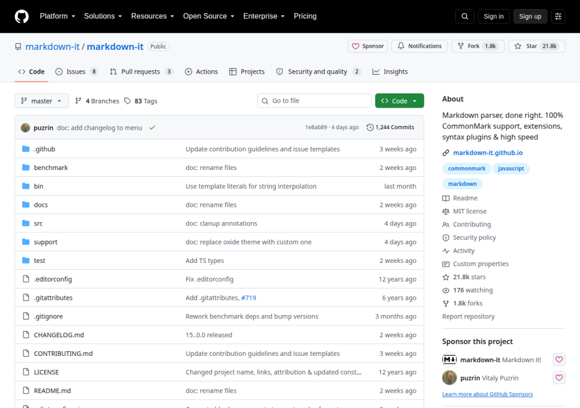The image size is (580, 408).
Task: Click puzrin's avatar in latest commit row
Action: (x=25, y=127)
